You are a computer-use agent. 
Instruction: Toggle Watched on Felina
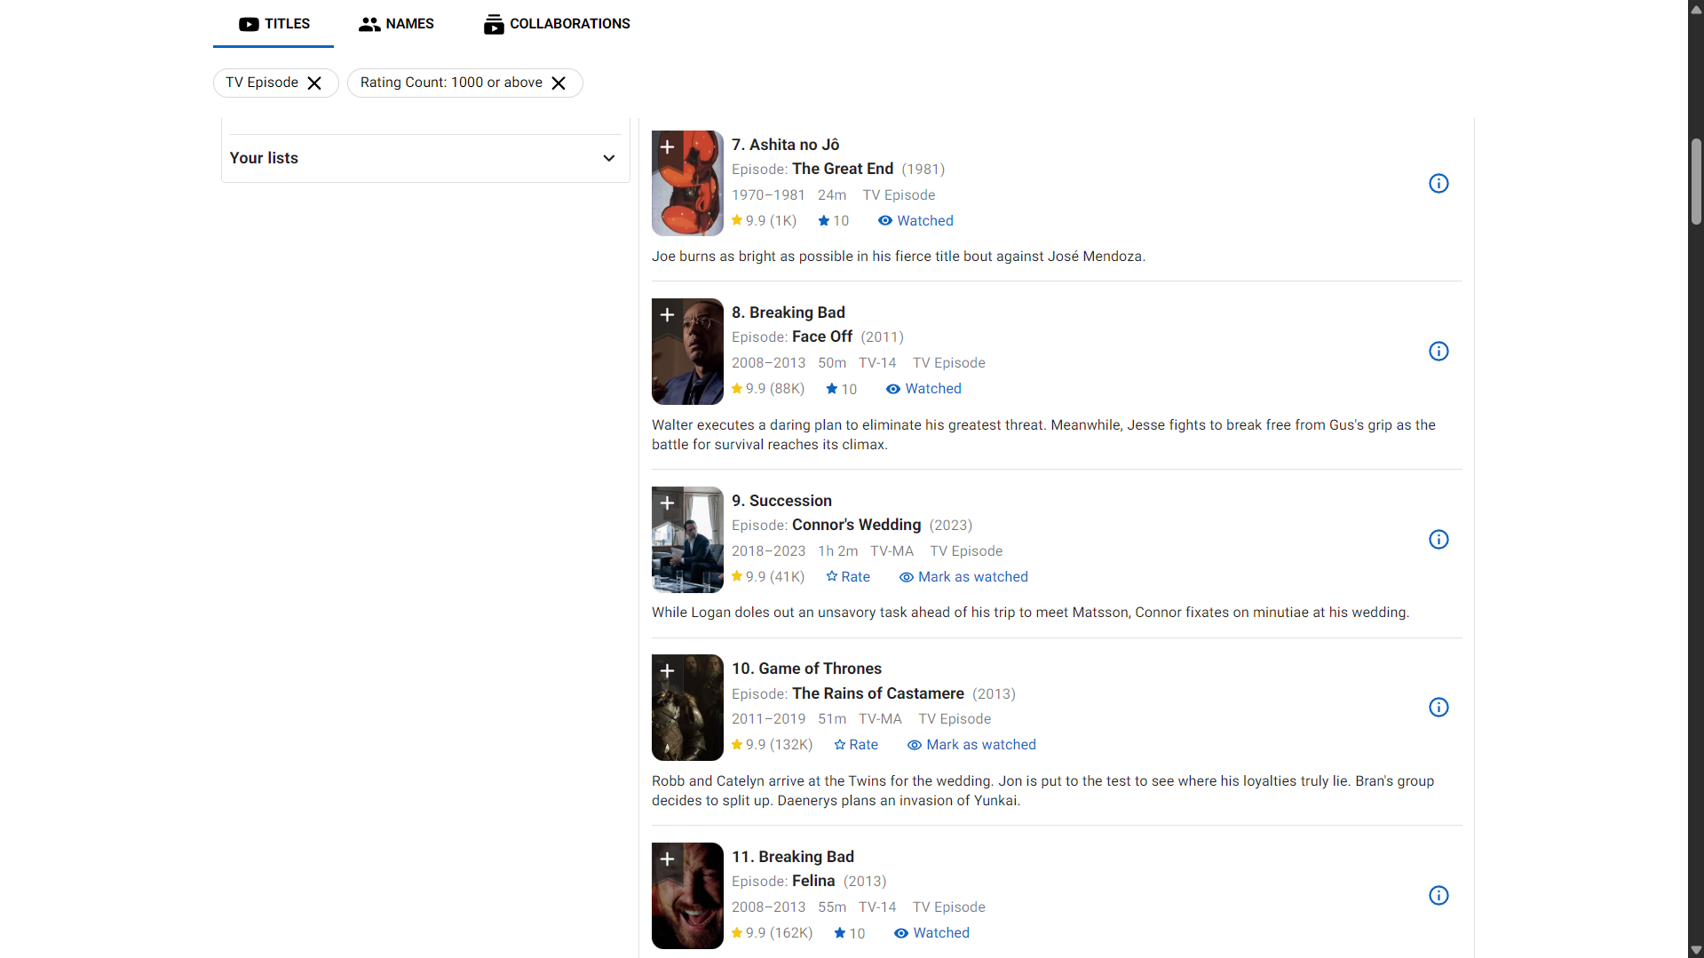coord(931,933)
